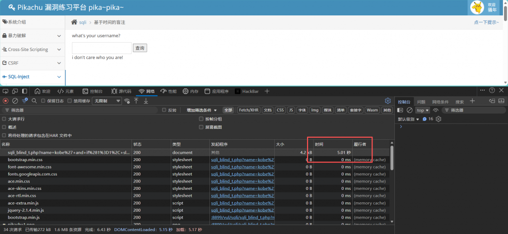Filter requests by Fetch/XHR
508x234 pixels.
pos(249,110)
